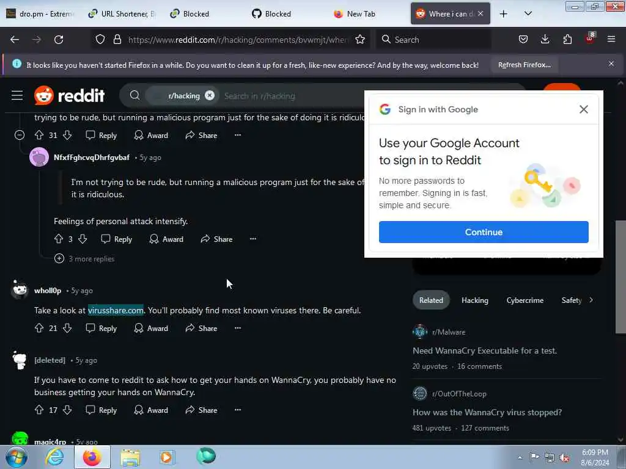Reply to wholl0p's comment

[101, 328]
